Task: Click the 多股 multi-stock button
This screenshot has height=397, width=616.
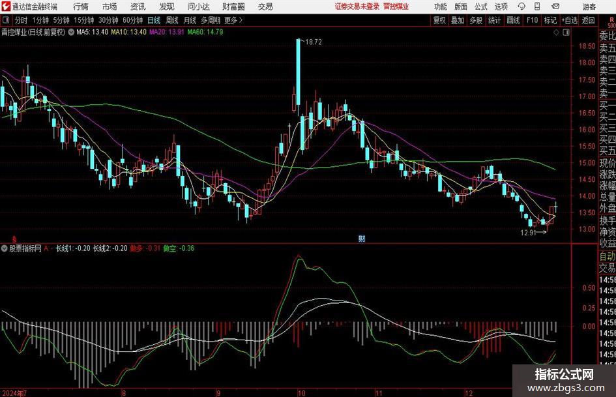Action: coord(476,20)
